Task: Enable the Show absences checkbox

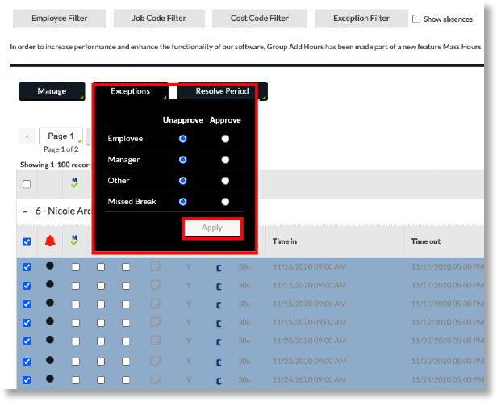Action: (x=416, y=19)
